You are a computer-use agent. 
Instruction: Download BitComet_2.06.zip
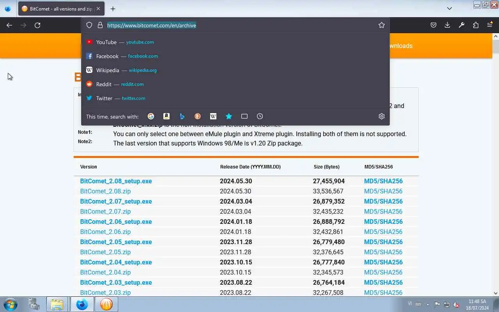coord(105,232)
